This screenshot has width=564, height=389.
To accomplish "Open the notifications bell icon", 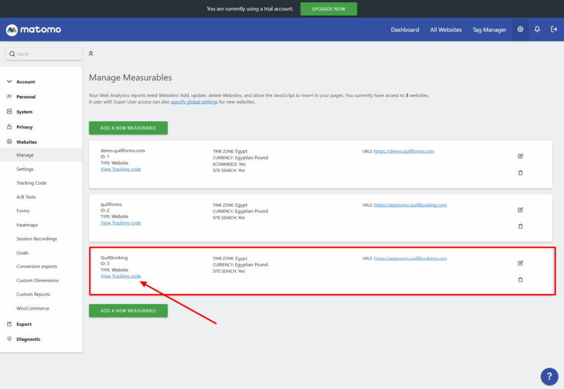I will point(537,30).
